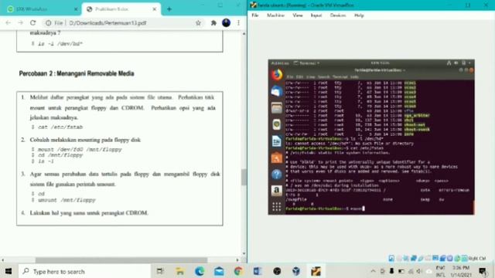Open the VirtualBox View menu
Viewport: 495px width, 278px height.
pyautogui.click(x=298, y=15)
